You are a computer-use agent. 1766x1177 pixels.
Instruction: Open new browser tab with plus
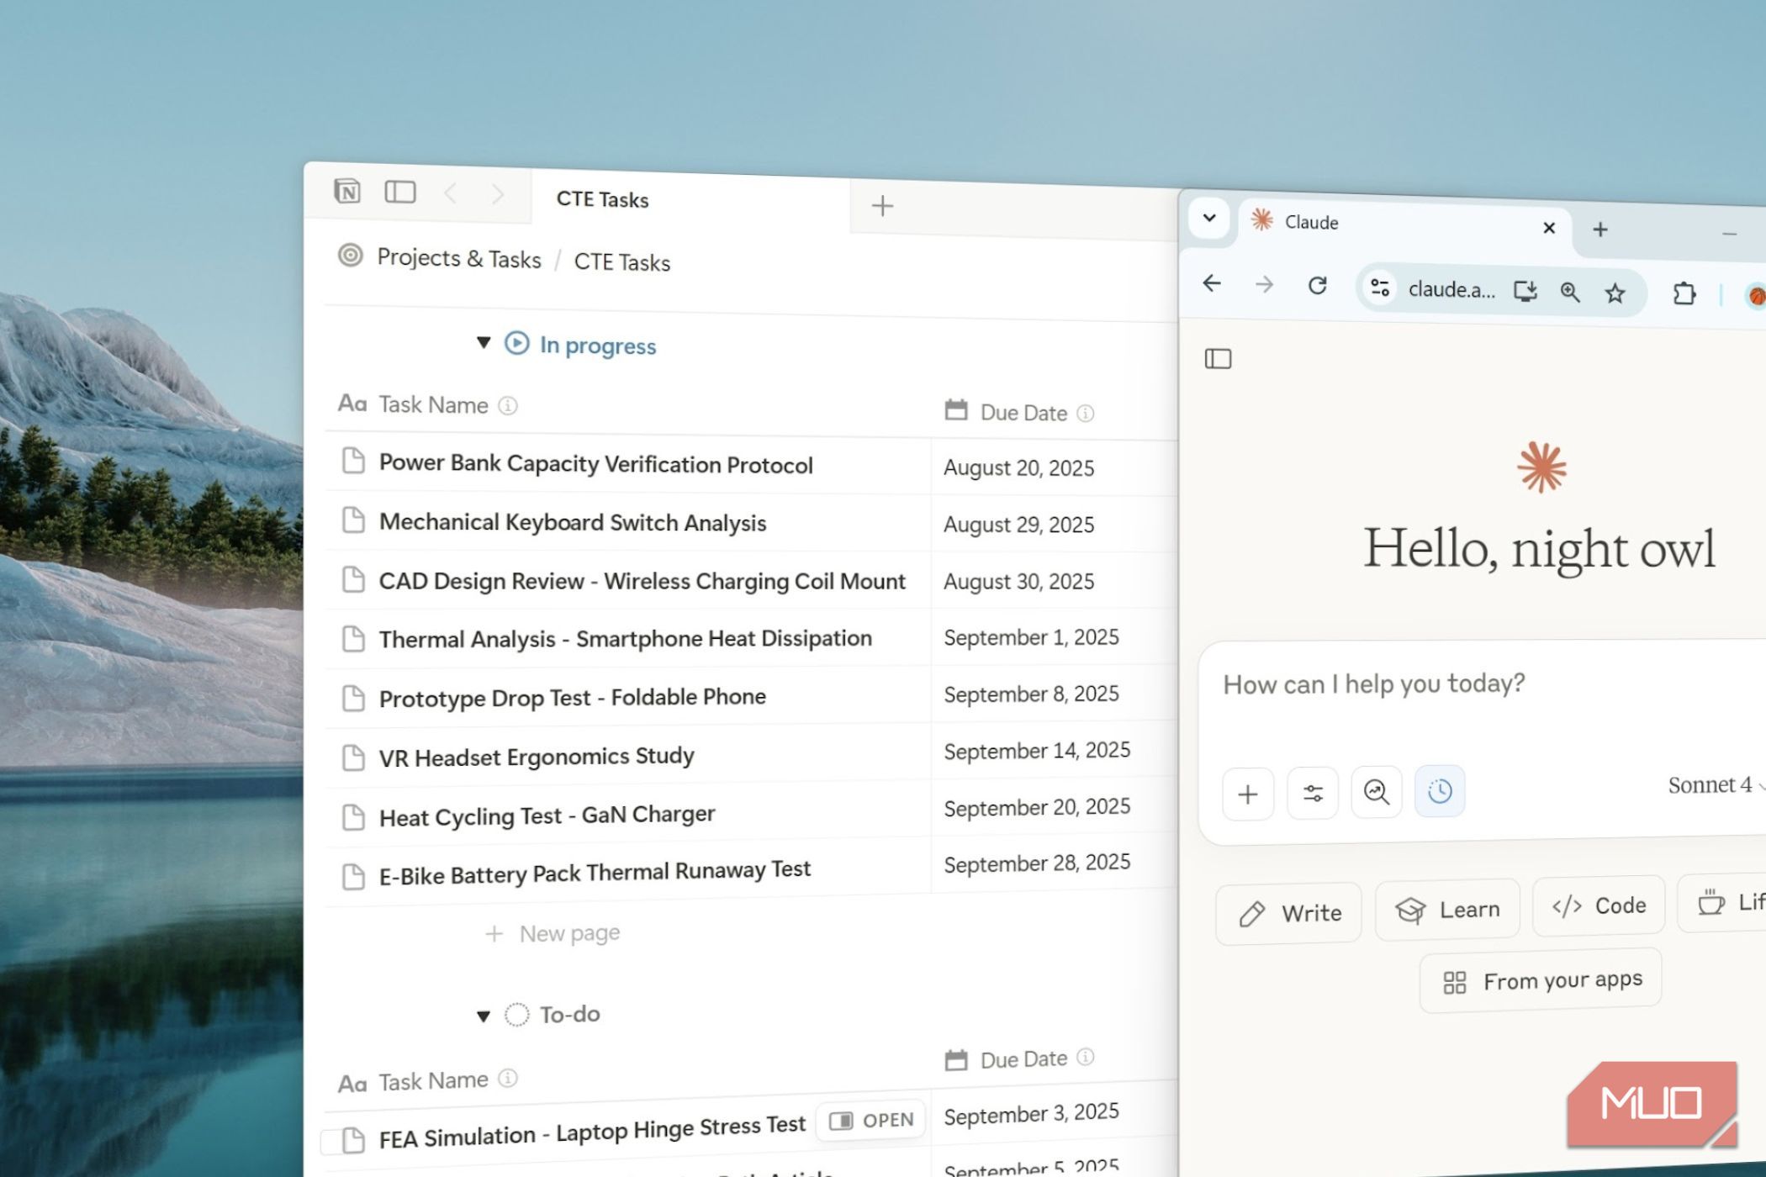(1600, 230)
